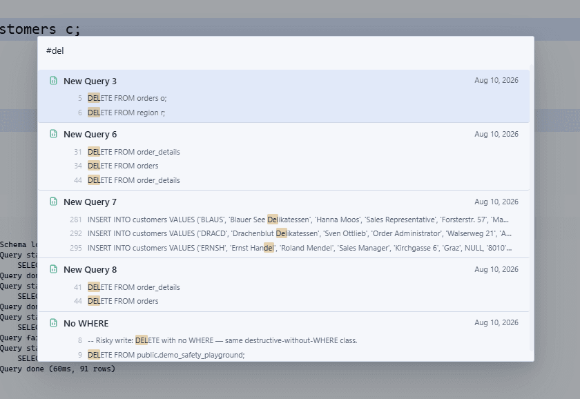Viewport: 580px width, 399px height.
Task: Select line 44 'DELETE FROM order_details' in New Query 6
Action: click(x=133, y=180)
